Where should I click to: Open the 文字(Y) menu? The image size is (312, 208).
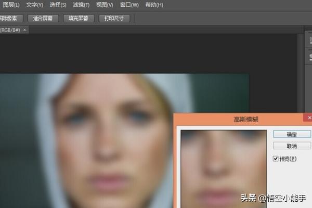(x=35, y=5)
